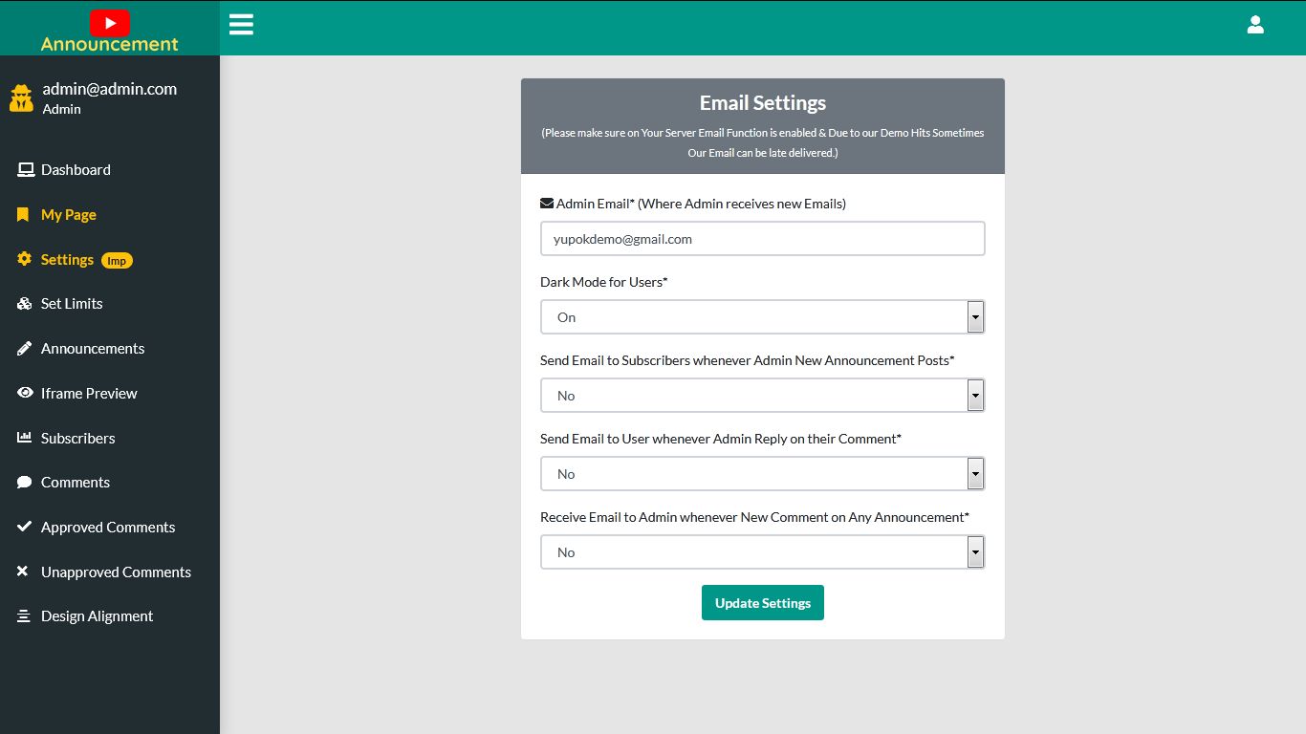Open the Dark Mode for Users dropdown
The image size is (1306, 734).
[x=762, y=317]
